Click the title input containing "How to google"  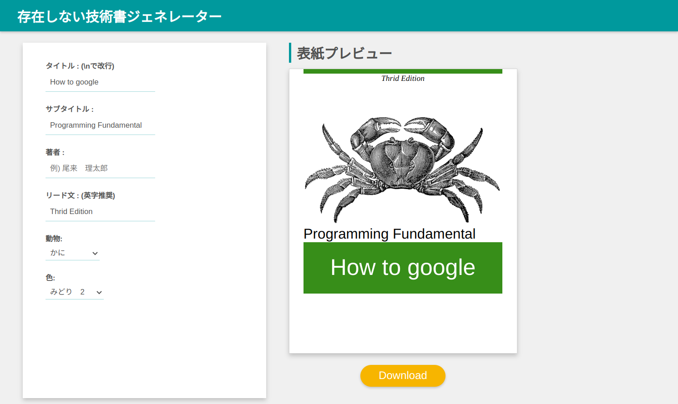pyautogui.click(x=100, y=82)
